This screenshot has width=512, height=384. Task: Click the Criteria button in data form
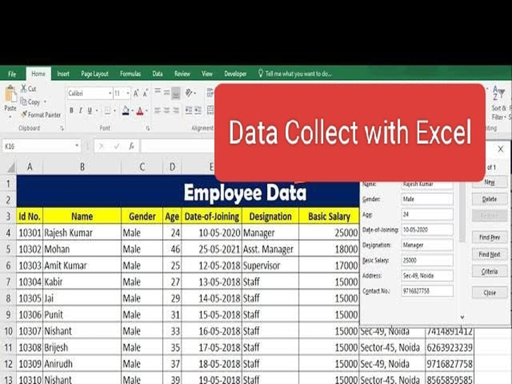[489, 271]
